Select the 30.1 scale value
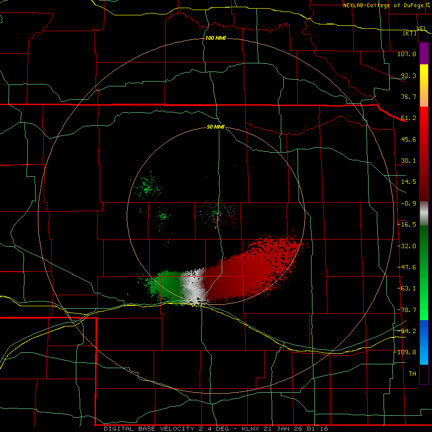 click(x=408, y=161)
